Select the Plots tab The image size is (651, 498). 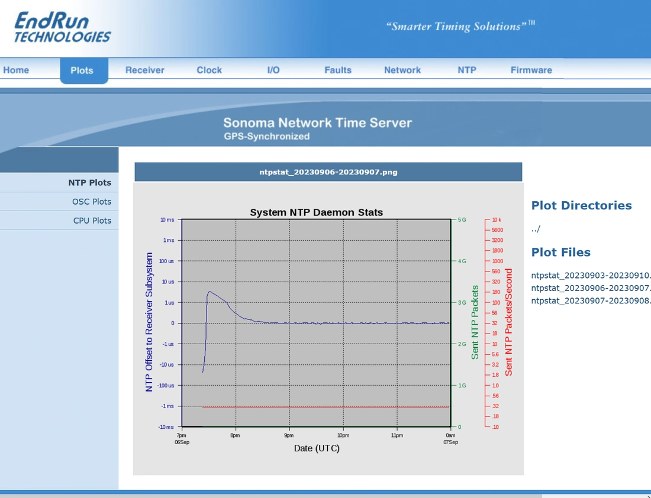(x=84, y=70)
